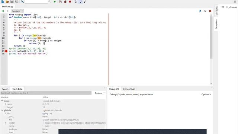Open the Stack Data Options dropdown
This screenshot has height=134, width=238.
(100, 93)
